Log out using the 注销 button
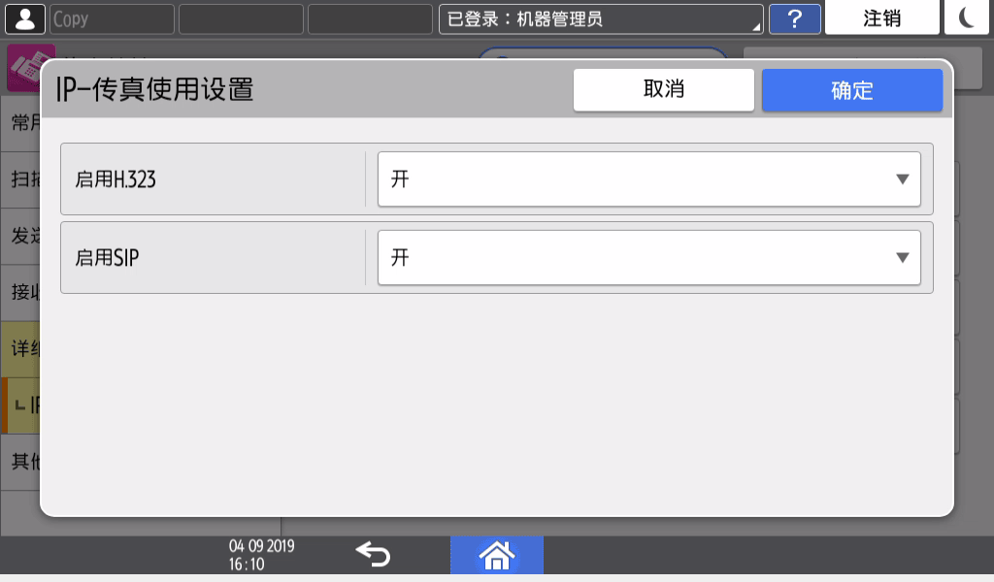 pyautogui.click(x=881, y=18)
